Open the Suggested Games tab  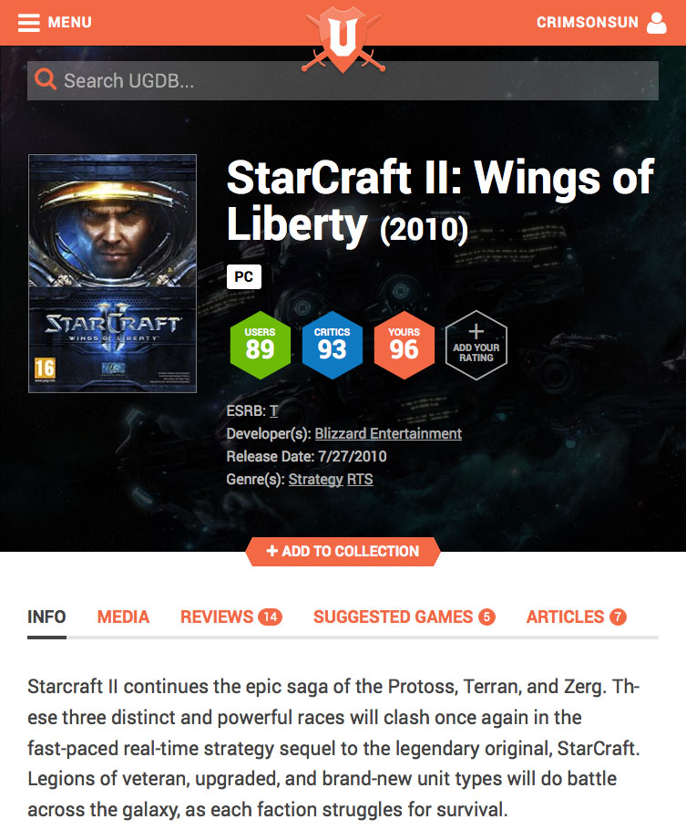(404, 617)
